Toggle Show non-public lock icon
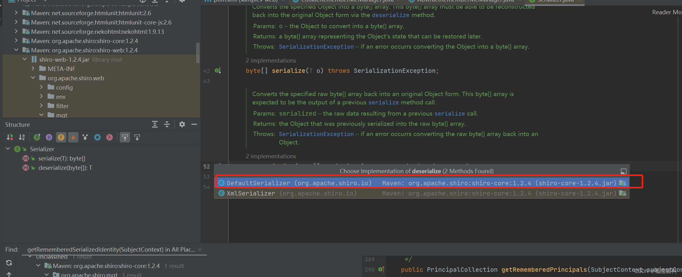 pyautogui.click(x=73, y=137)
